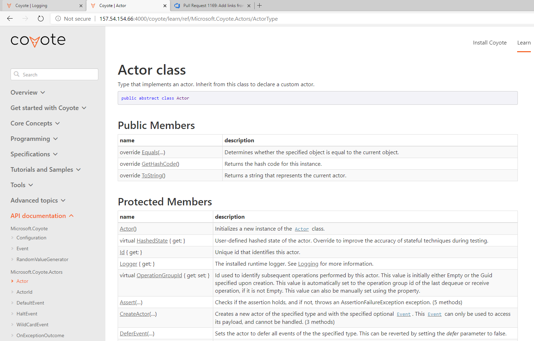Click the browser back arrow
The image size is (534, 341).
[9, 19]
